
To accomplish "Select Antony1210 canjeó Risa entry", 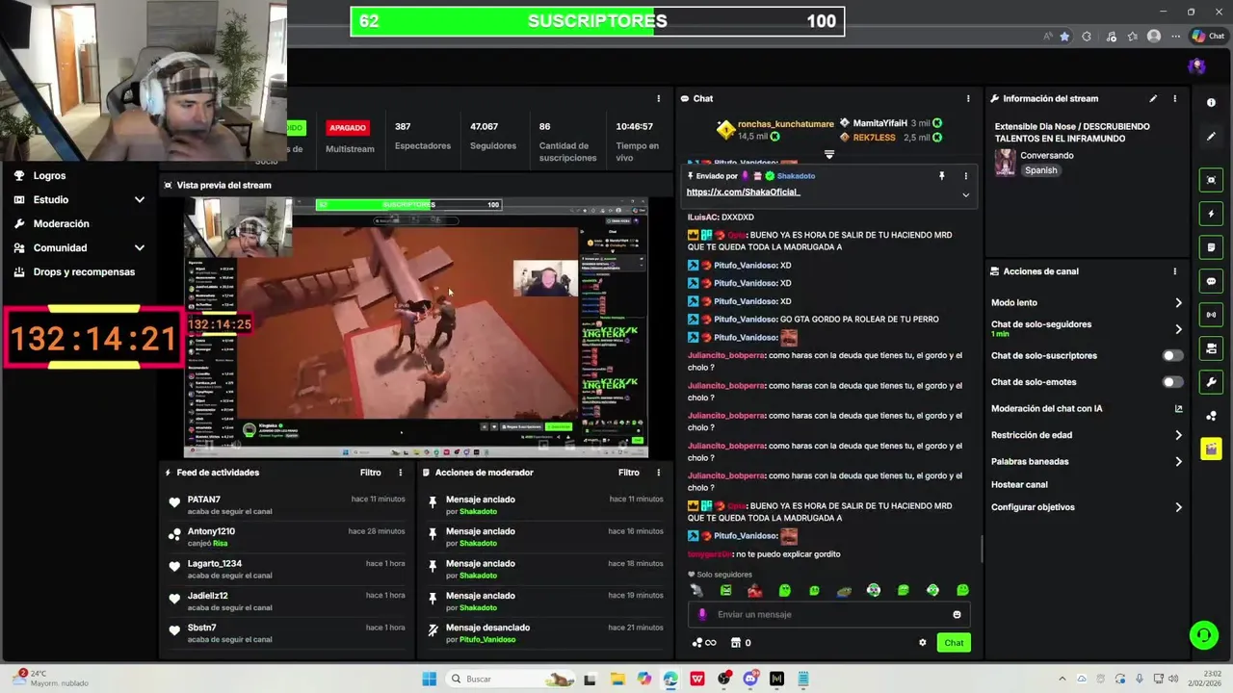I will click(x=286, y=537).
